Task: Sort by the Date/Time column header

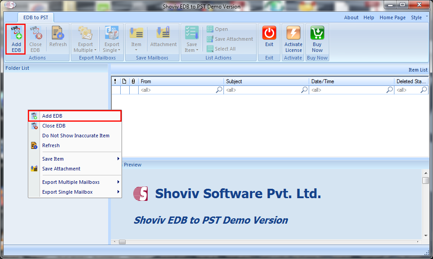Action: click(x=351, y=81)
